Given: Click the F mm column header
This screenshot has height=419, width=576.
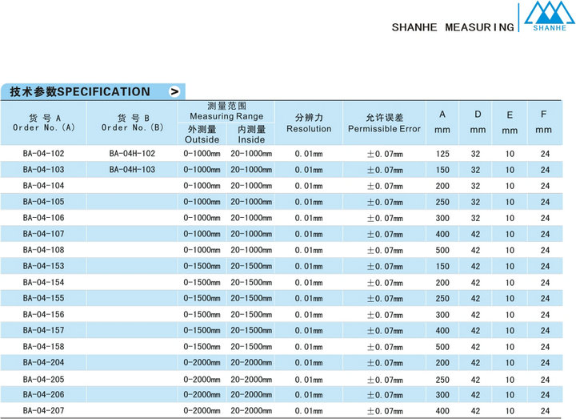Looking at the screenshot, I should coord(543,122).
